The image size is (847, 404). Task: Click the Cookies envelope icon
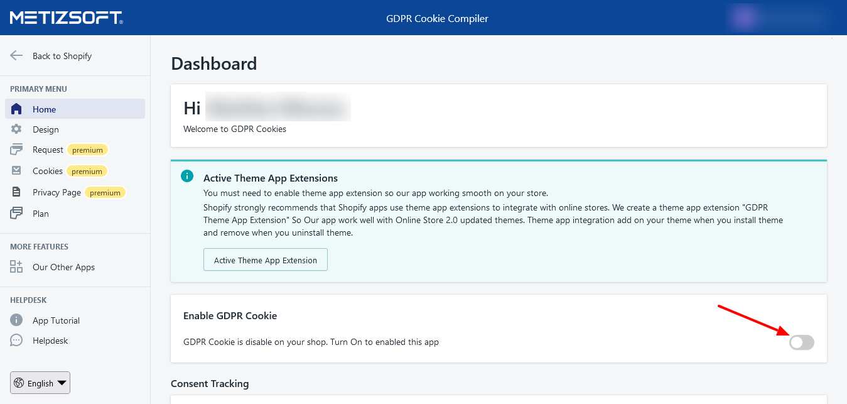17,171
